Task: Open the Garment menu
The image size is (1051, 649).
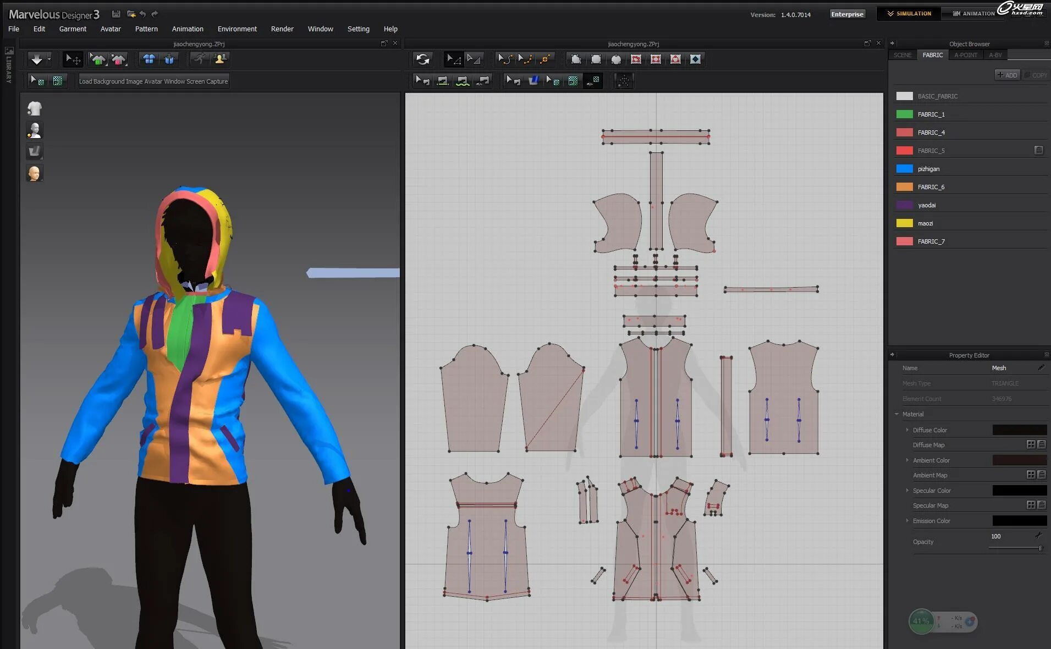Action: (73, 29)
